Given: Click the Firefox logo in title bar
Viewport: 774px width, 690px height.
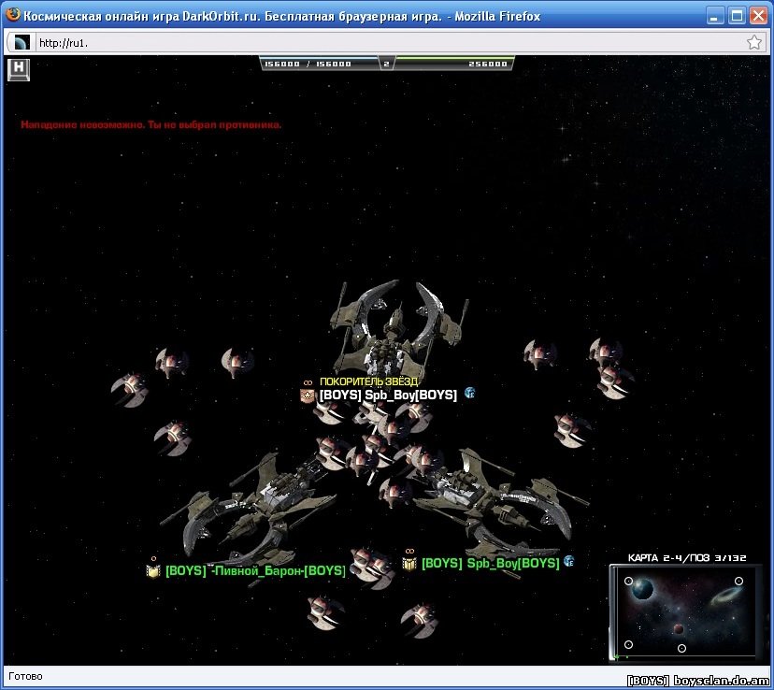Looking at the screenshot, I should coord(13,14).
